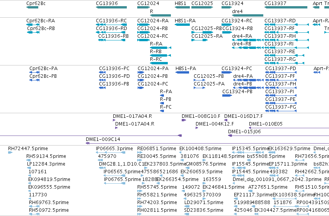
Task: Select transcript CG13937-RH
Action: pos(280,36)
